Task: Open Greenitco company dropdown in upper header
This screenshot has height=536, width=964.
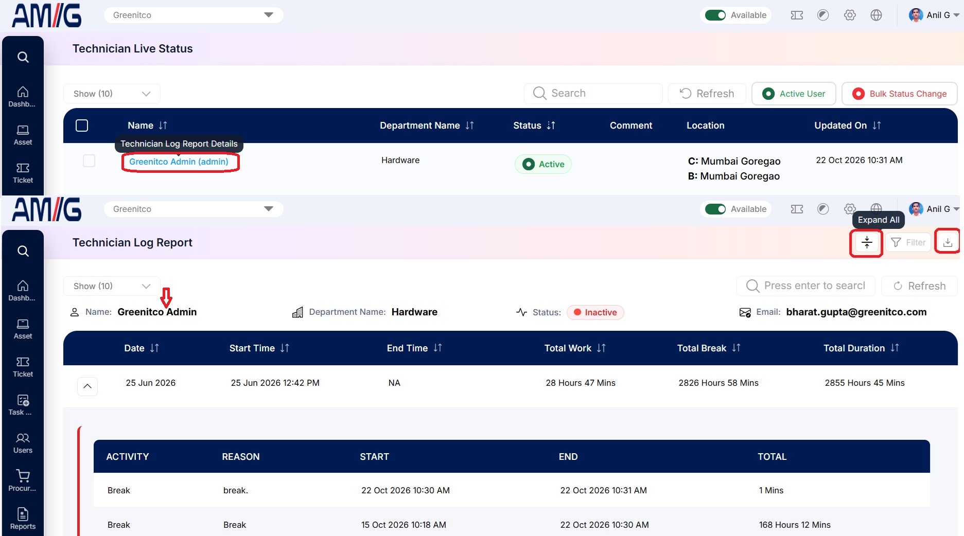Action: pyautogui.click(x=194, y=15)
